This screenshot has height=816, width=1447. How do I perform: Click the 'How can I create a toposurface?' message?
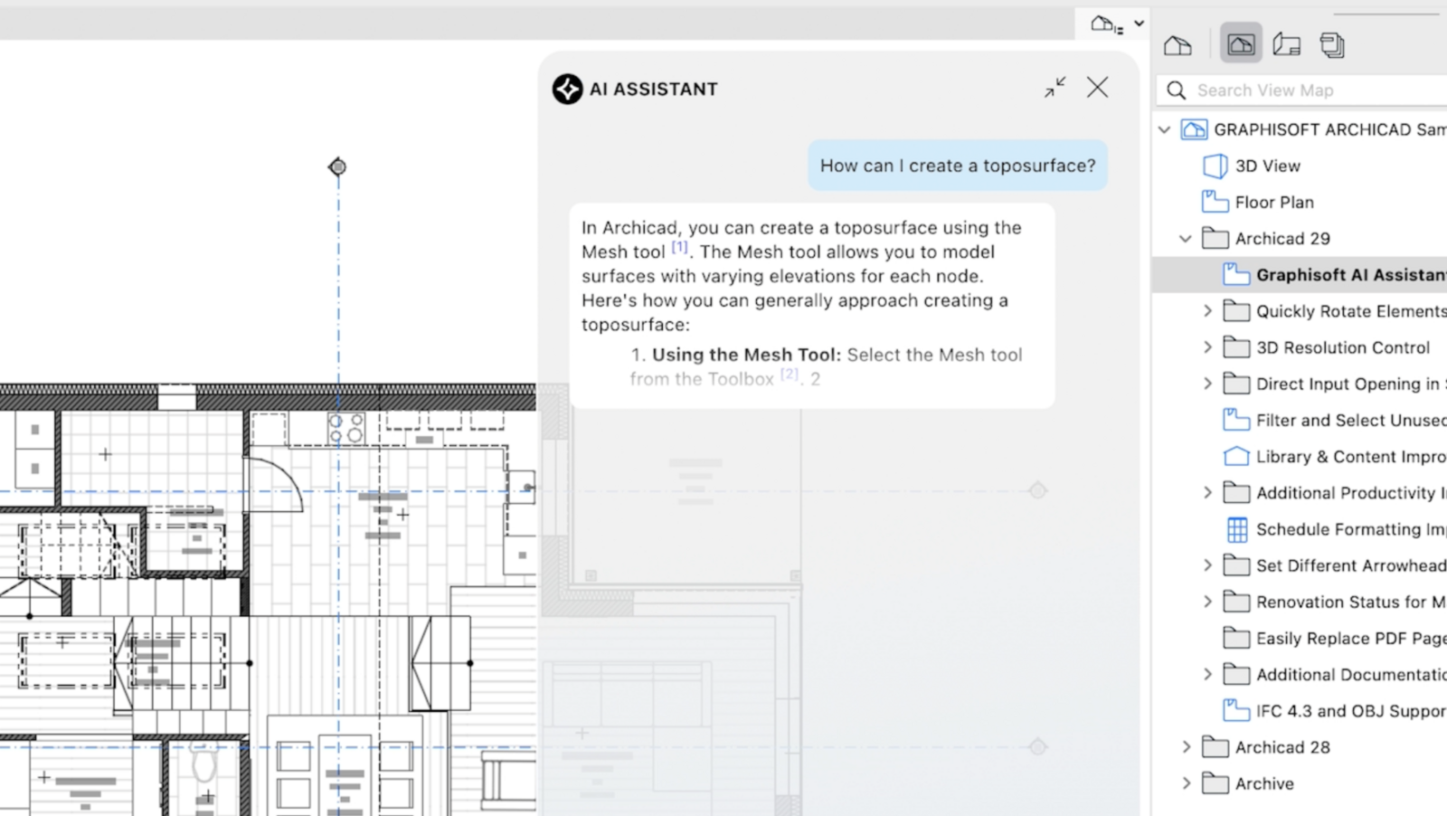[x=958, y=166]
